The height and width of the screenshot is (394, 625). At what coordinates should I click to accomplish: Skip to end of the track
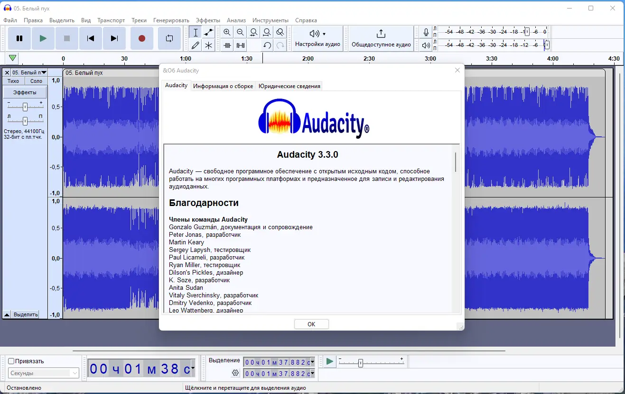pyautogui.click(x=114, y=38)
